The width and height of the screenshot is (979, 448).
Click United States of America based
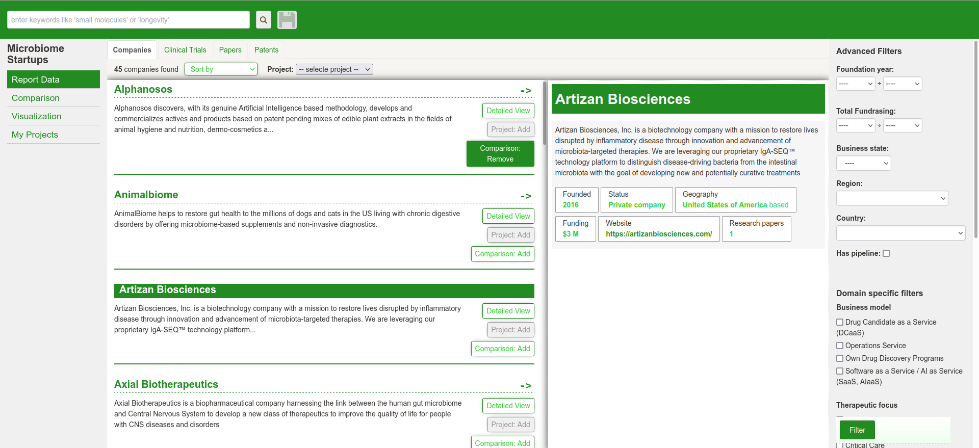pyautogui.click(x=735, y=205)
